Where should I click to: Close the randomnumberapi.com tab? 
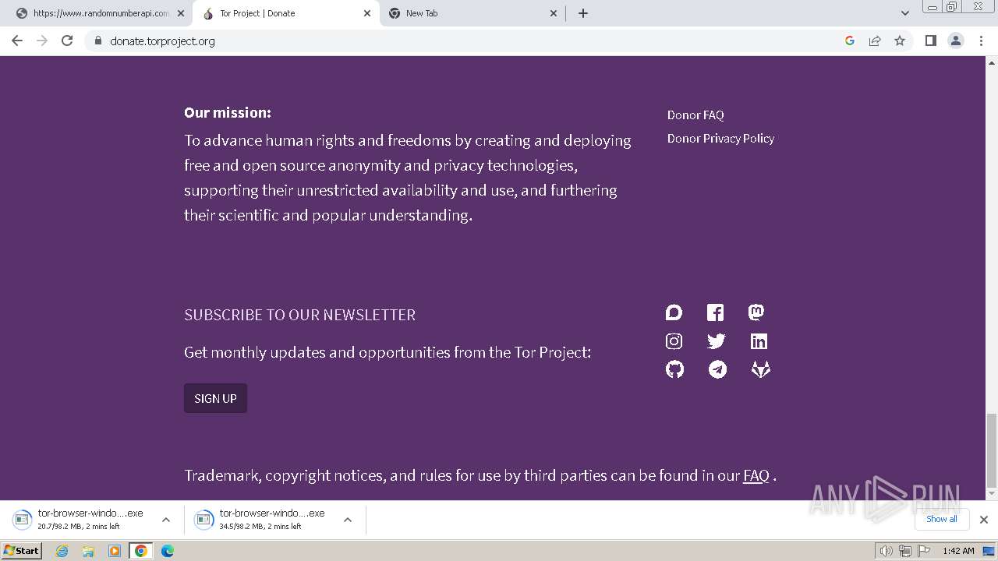(x=181, y=13)
